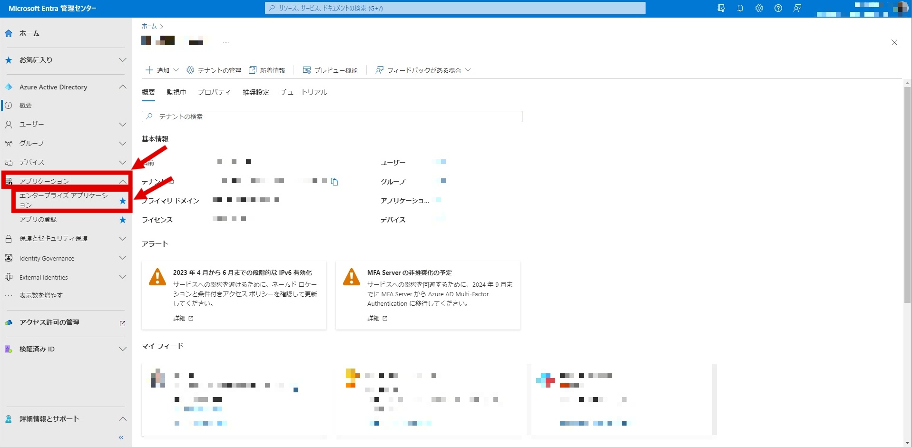This screenshot has height=447, width=912.
Task: Click the Groups people icon
Action: pos(9,143)
